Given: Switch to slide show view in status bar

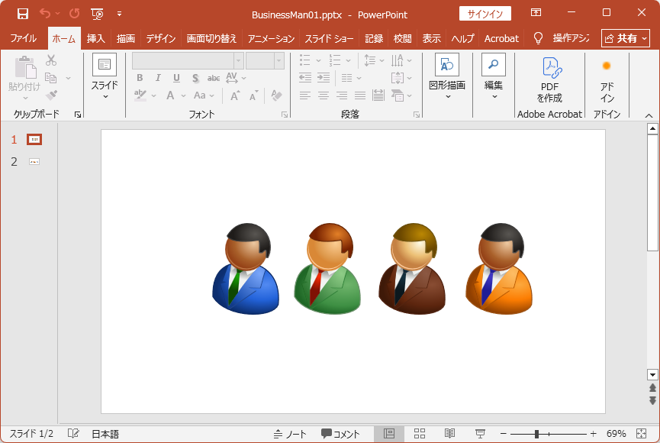Looking at the screenshot, I should 479,433.
